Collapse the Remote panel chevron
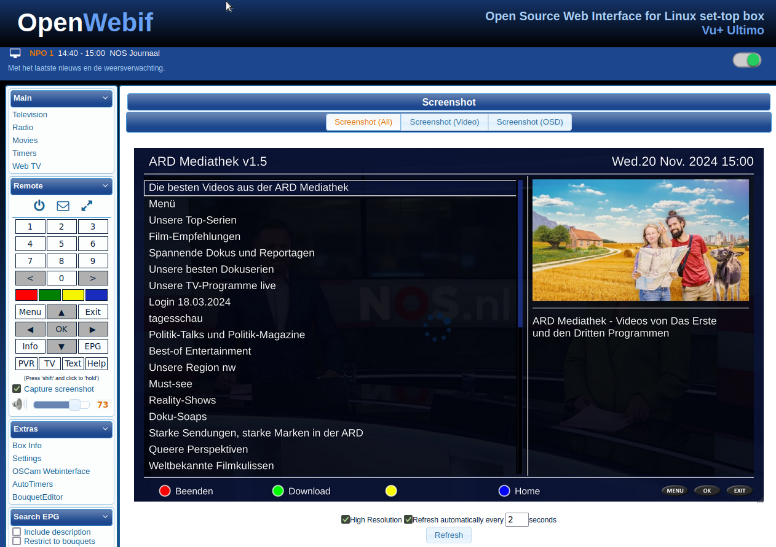The width and height of the screenshot is (776, 547). pos(105,186)
